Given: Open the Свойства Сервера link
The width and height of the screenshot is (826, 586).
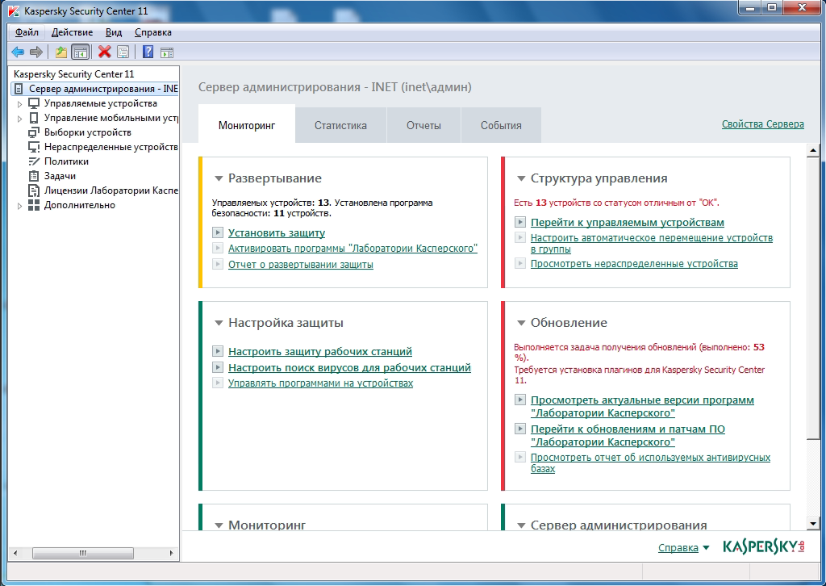Looking at the screenshot, I should [762, 124].
